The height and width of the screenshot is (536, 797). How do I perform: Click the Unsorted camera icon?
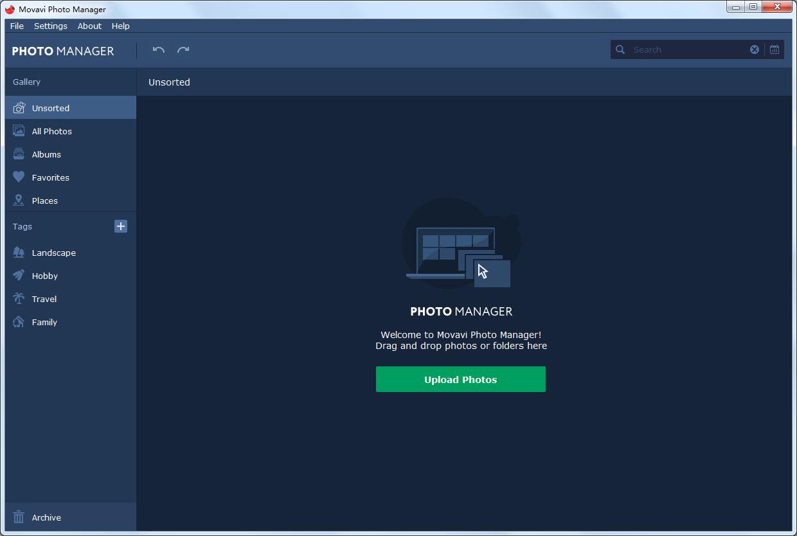[x=19, y=108]
